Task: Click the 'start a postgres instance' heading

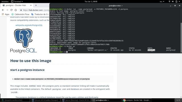Action: (x=27, y=70)
